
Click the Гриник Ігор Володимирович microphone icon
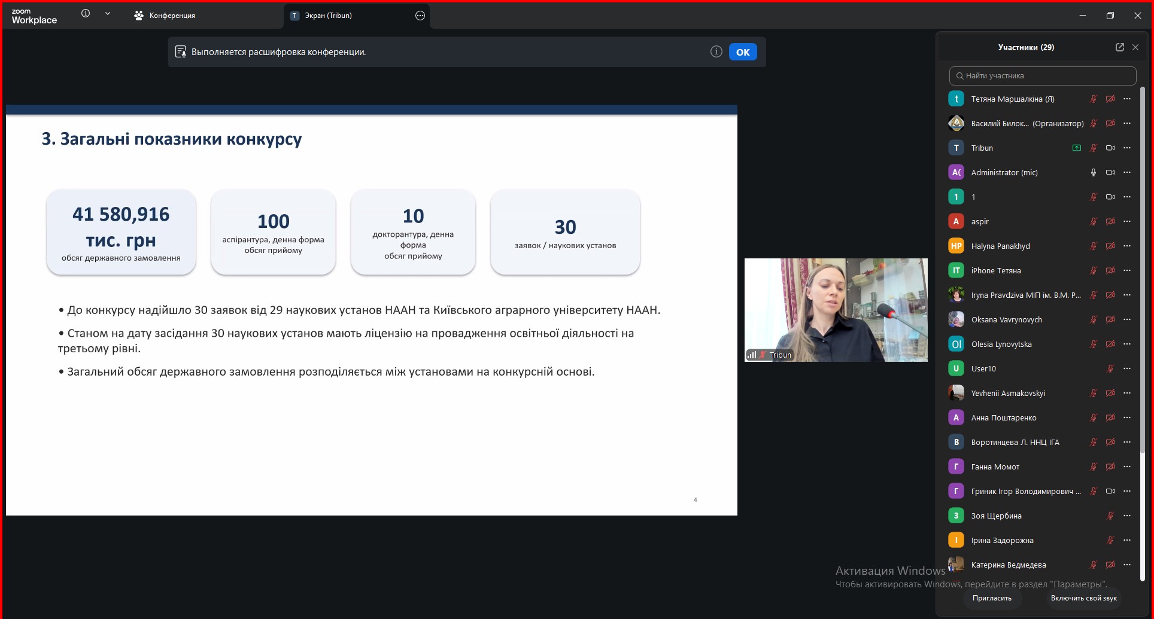pyautogui.click(x=1094, y=491)
